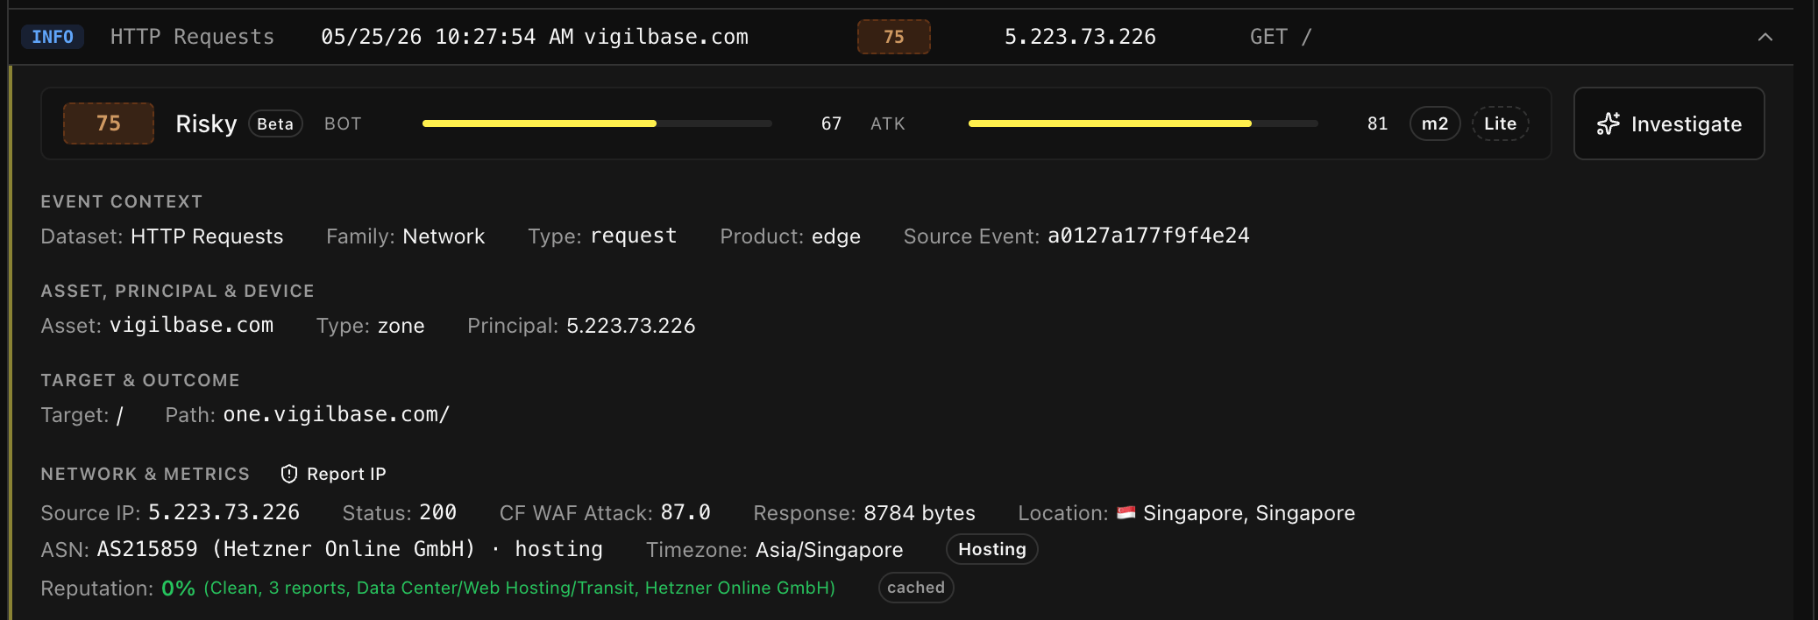Click the ATK score progress bar

coord(1143,123)
